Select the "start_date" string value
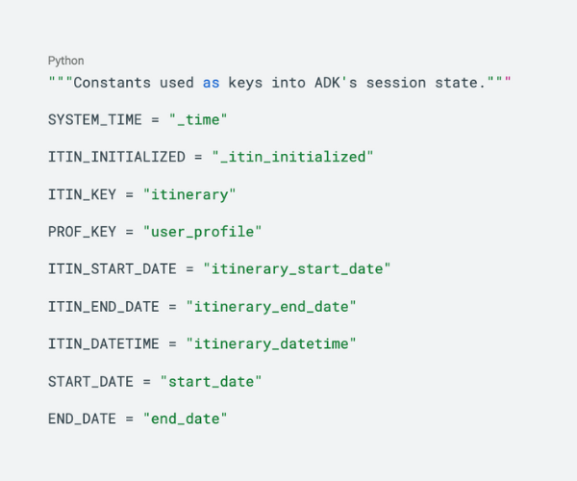577x481 pixels. click(211, 381)
